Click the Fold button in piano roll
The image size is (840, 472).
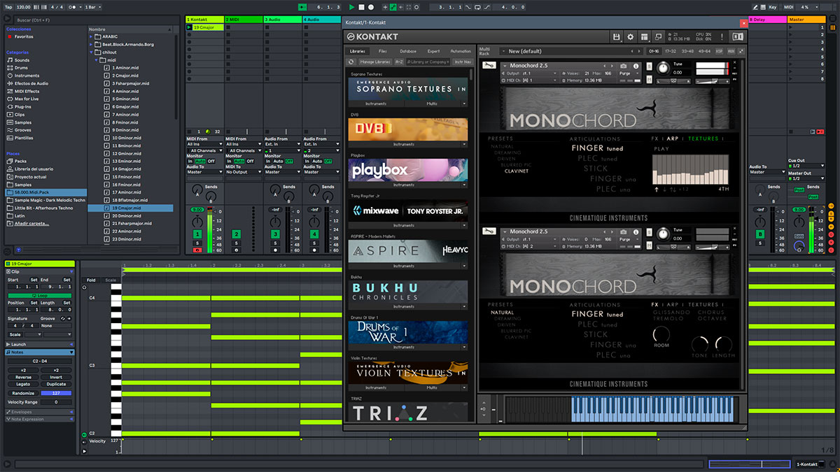[x=91, y=280]
